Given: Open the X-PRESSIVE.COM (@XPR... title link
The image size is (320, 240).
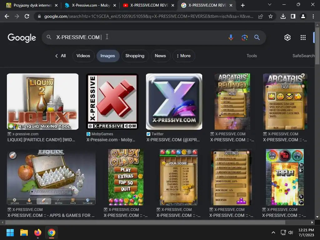Looking at the screenshot, I should pyautogui.click(x=173, y=140).
